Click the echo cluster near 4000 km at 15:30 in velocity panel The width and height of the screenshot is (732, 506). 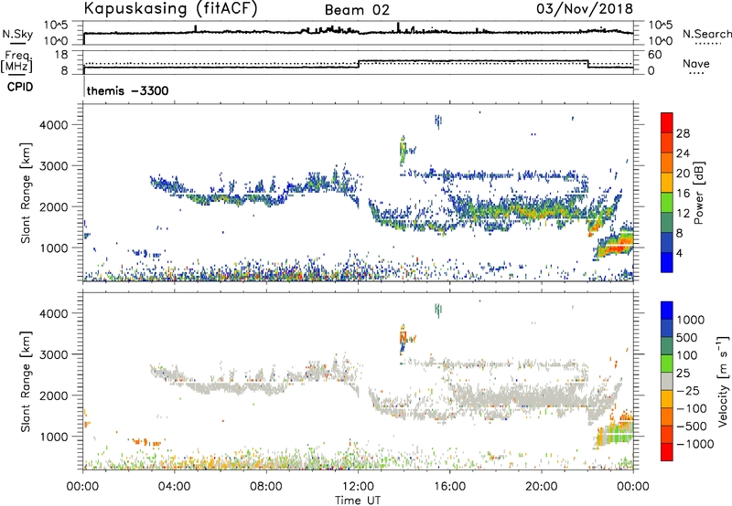click(x=438, y=310)
